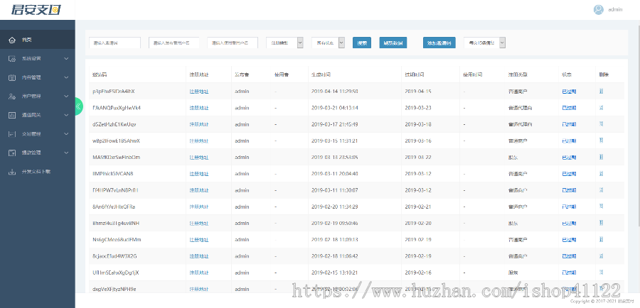
Task: Open the per-page 15 records dropdown
Action: [485, 43]
